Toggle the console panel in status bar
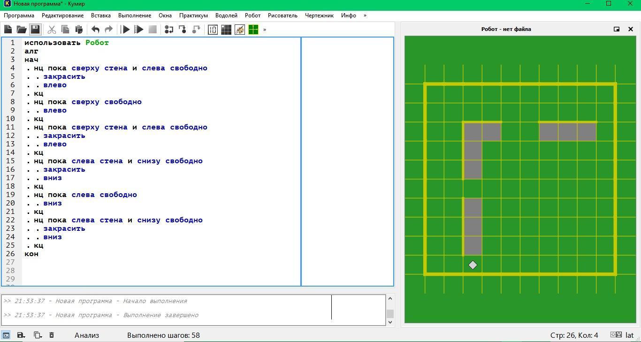The height and width of the screenshot is (342, 641). pyautogui.click(x=6, y=335)
